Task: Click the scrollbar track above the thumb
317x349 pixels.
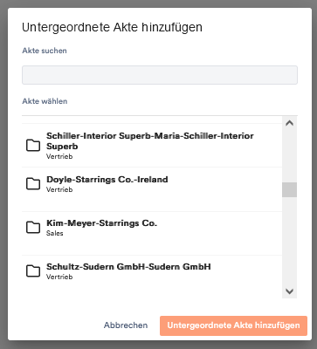Action: [289, 156]
